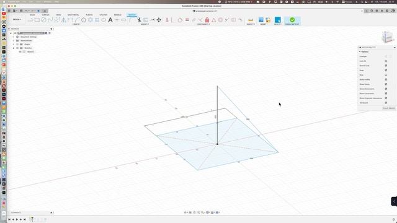
Task: Toggle the Sketch Grid checkbox
Action: pyautogui.click(x=386, y=66)
